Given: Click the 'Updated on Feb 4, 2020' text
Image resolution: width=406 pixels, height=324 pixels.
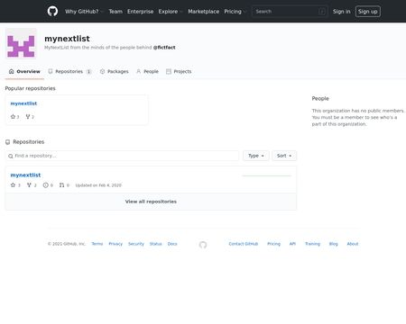Looking at the screenshot, I should [x=98, y=185].
